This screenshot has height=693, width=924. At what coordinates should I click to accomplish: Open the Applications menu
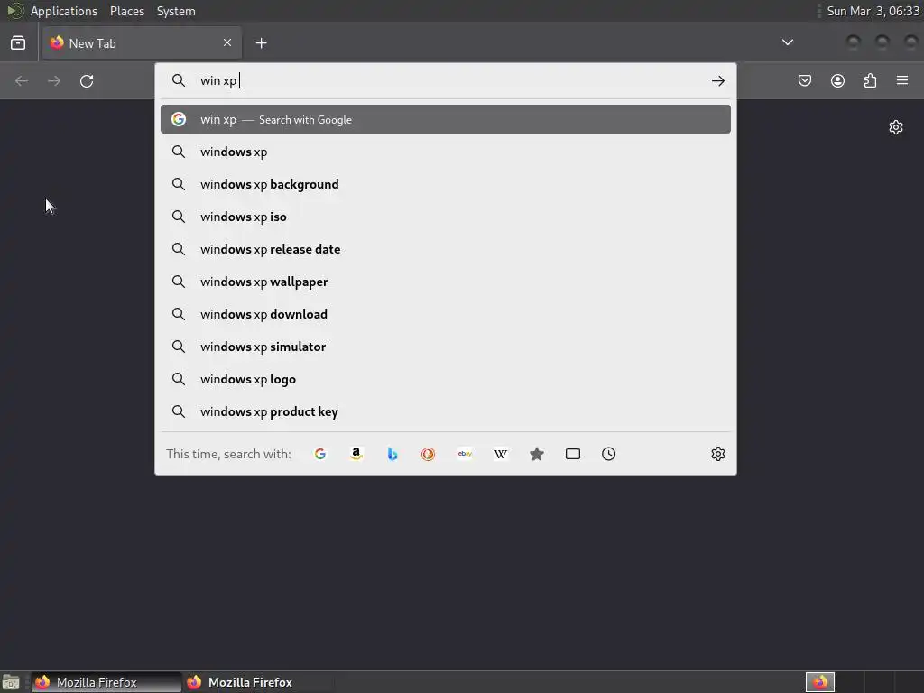[x=64, y=11]
